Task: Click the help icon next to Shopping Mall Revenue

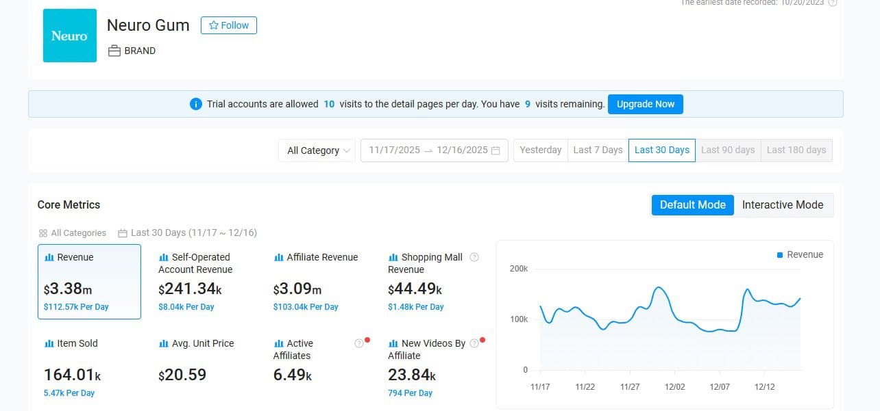Action: tap(473, 257)
